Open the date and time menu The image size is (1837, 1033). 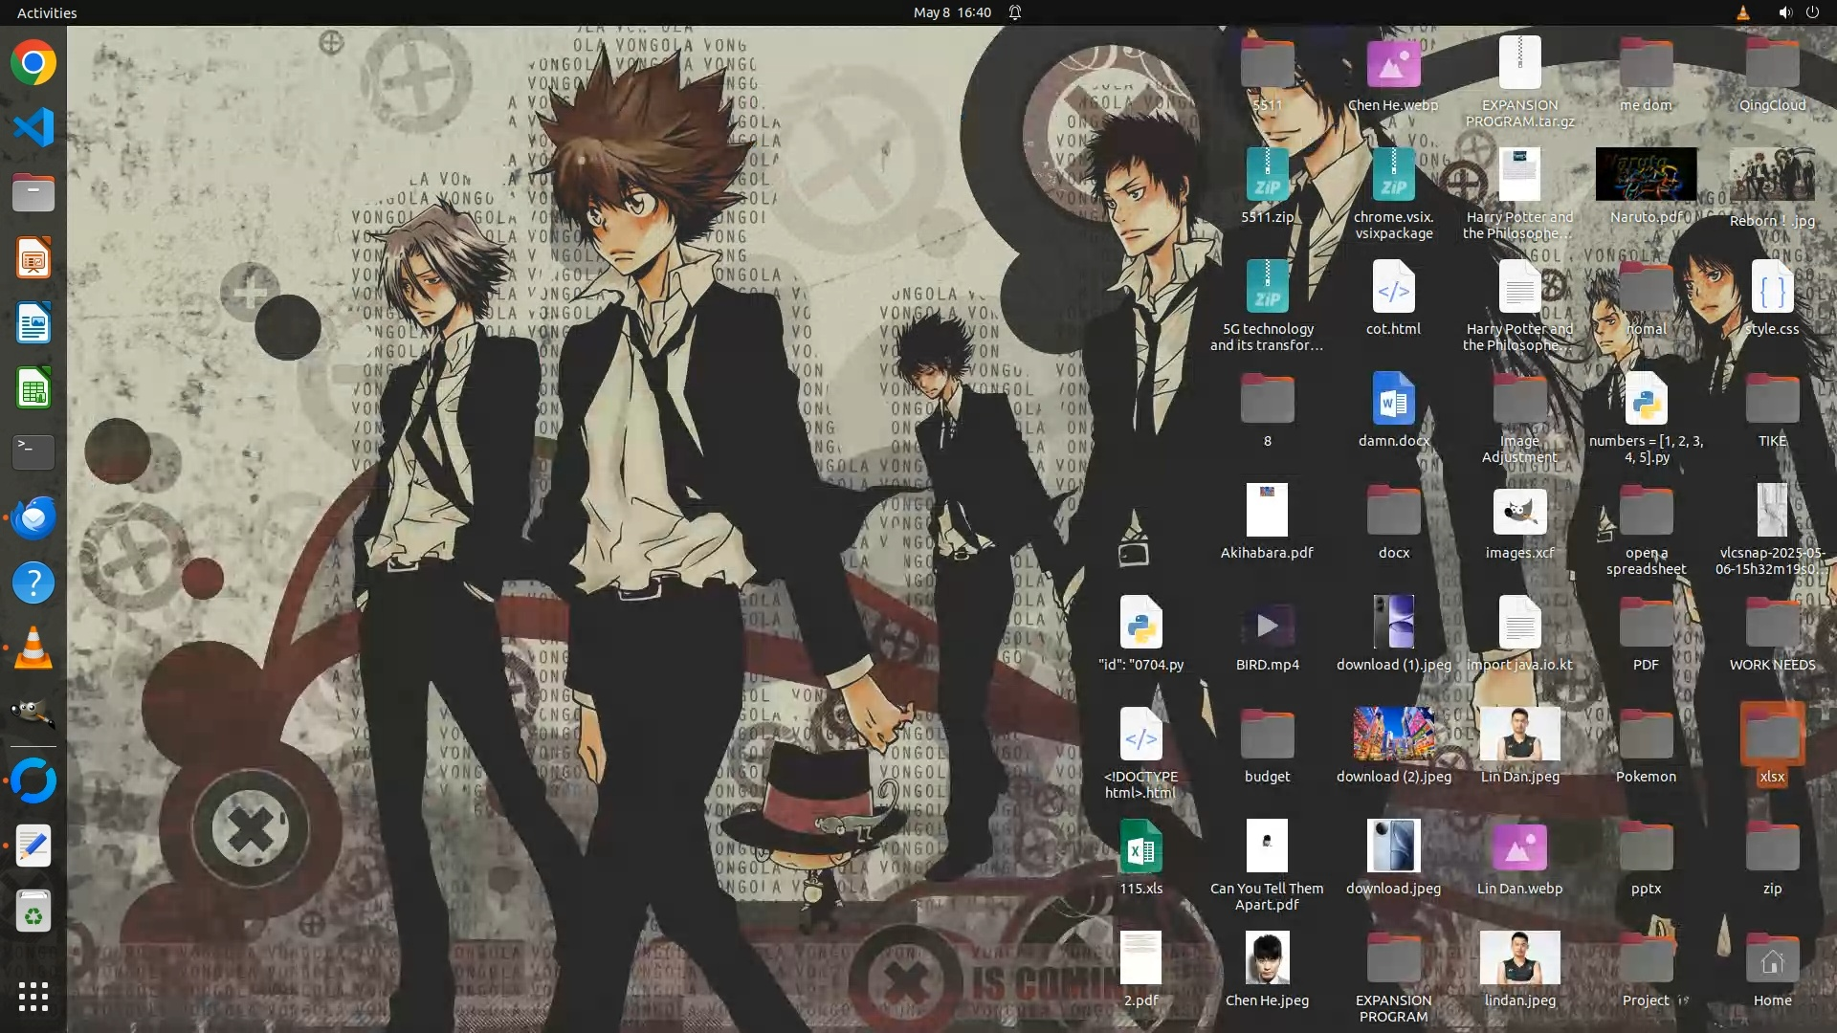click(951, 12)
